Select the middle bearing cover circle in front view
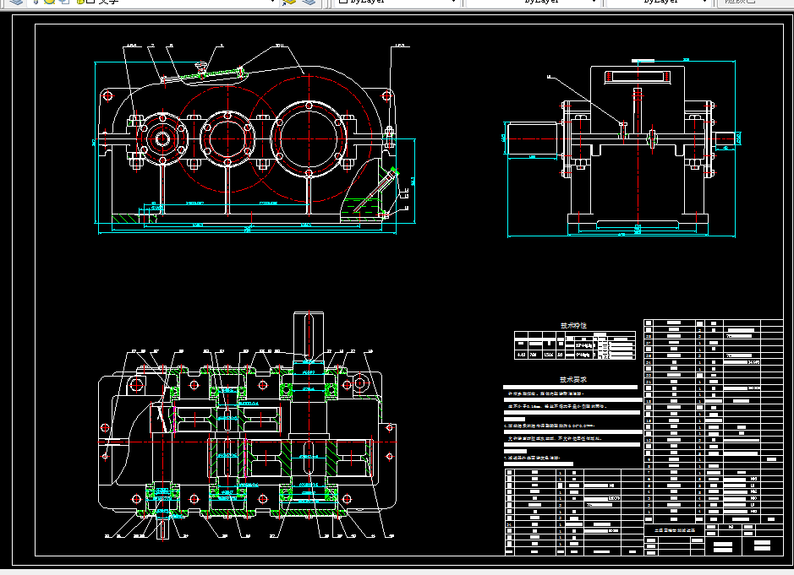 pyautogui.click(x=227, y=138)
